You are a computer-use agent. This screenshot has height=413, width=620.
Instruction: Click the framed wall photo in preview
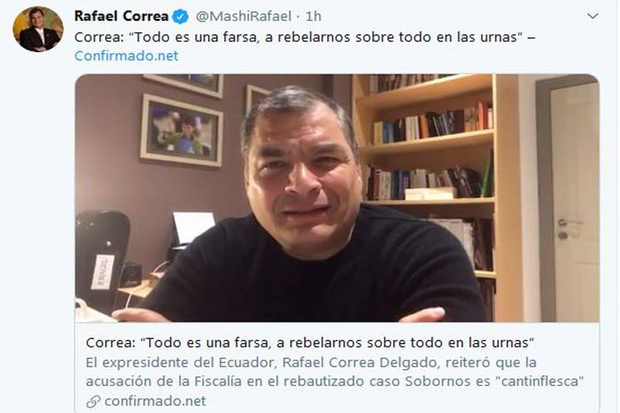182,130
